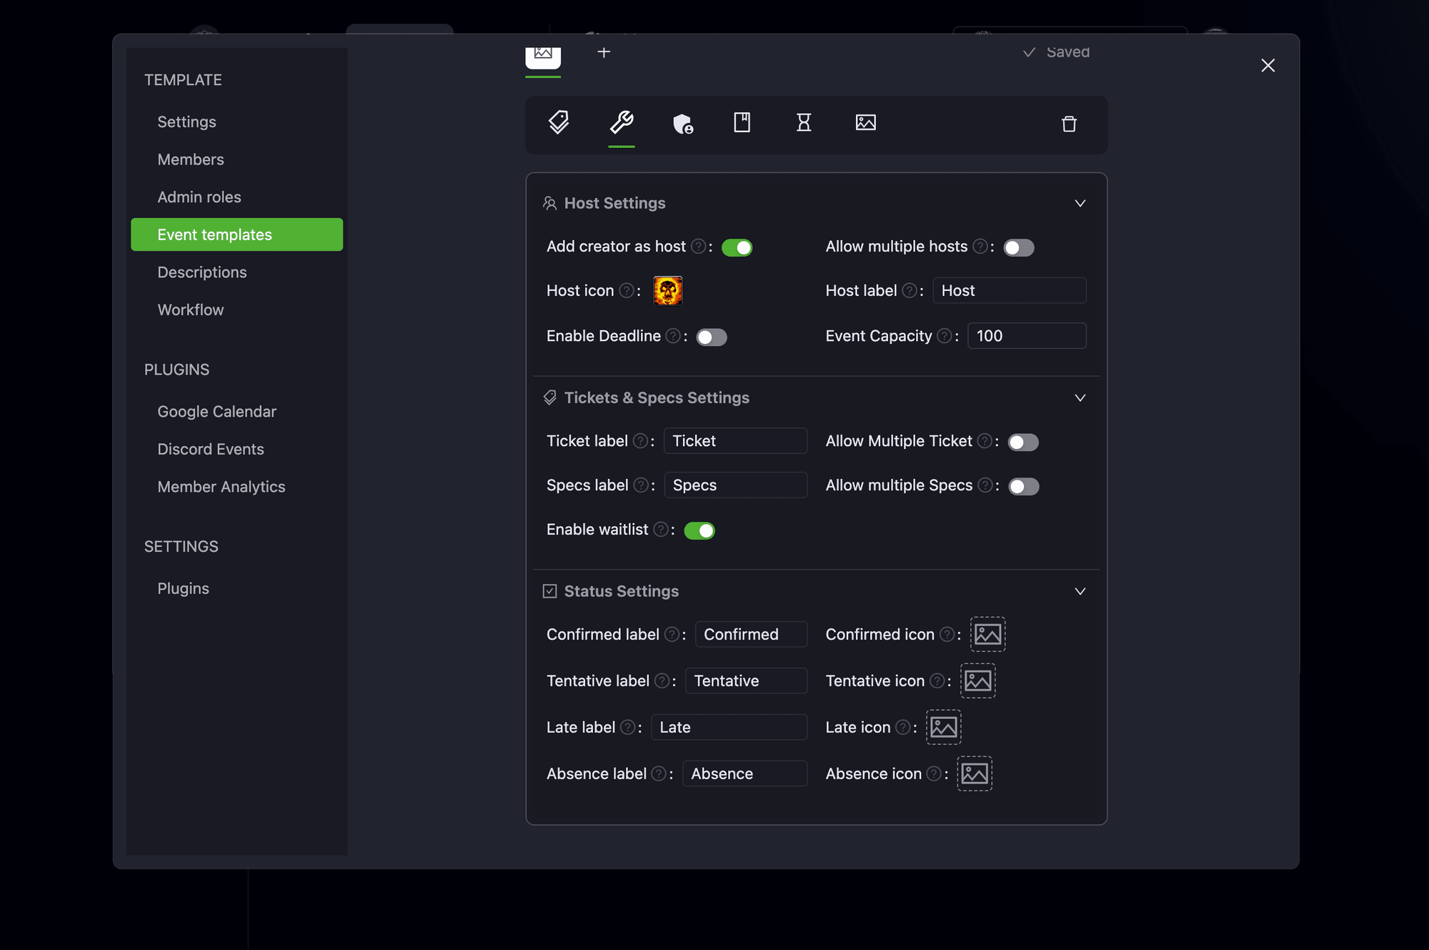
Task: Open the hourglass tab icon
Action: coord(804,122)
